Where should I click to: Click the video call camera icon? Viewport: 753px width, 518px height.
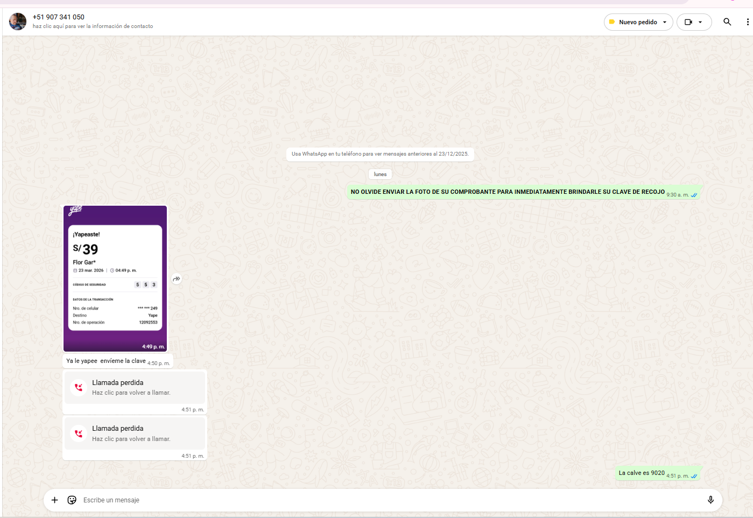[x=688, y=22]
